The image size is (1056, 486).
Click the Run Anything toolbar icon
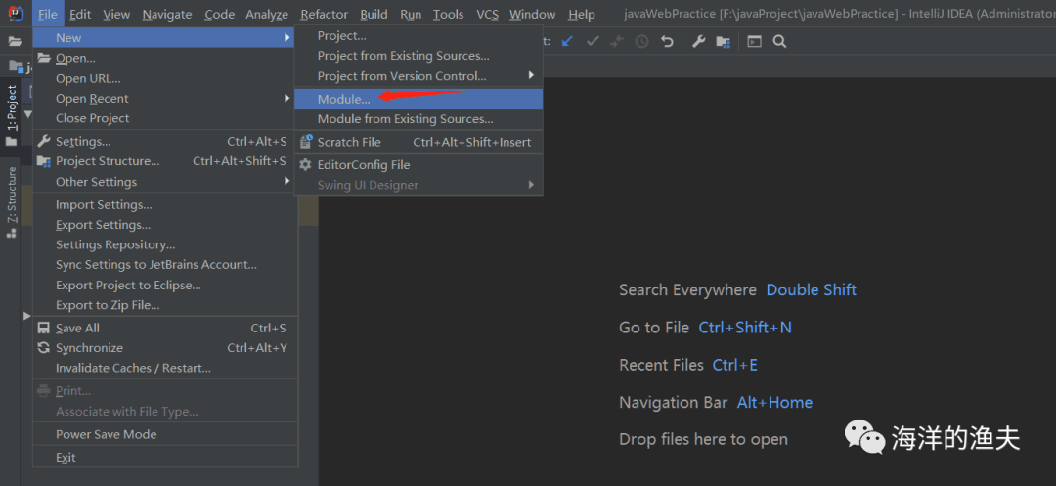coord(754,42)
